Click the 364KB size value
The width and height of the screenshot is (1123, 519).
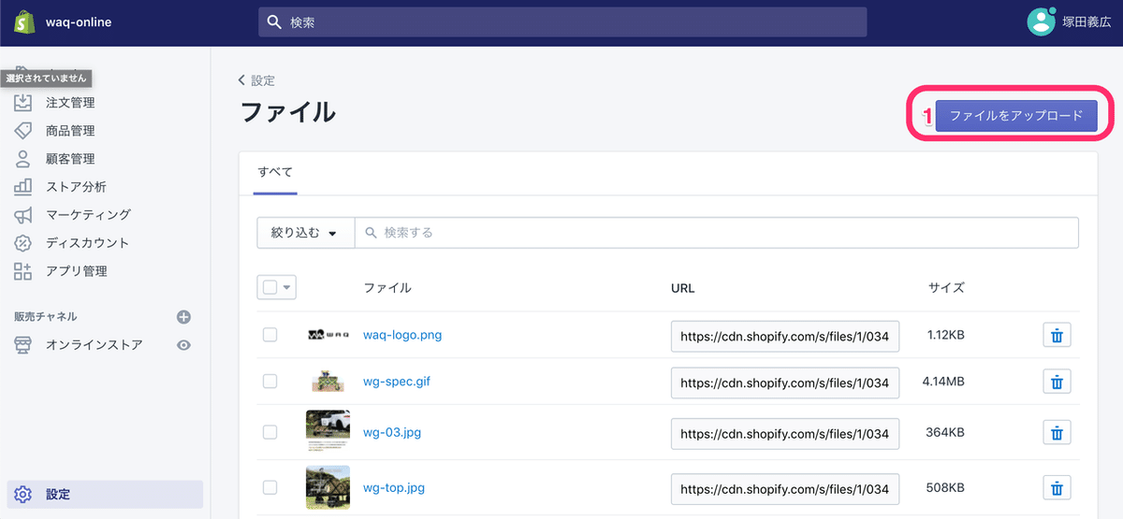946,432
